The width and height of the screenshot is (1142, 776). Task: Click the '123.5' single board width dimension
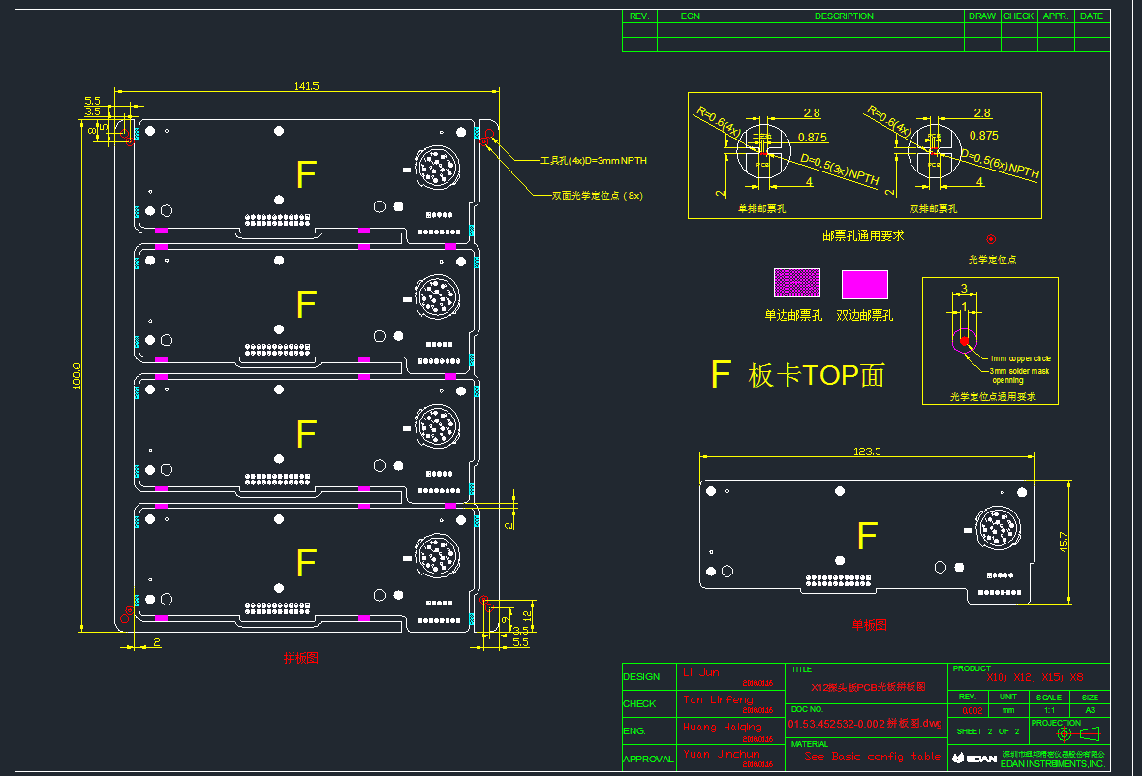[867, 451]
